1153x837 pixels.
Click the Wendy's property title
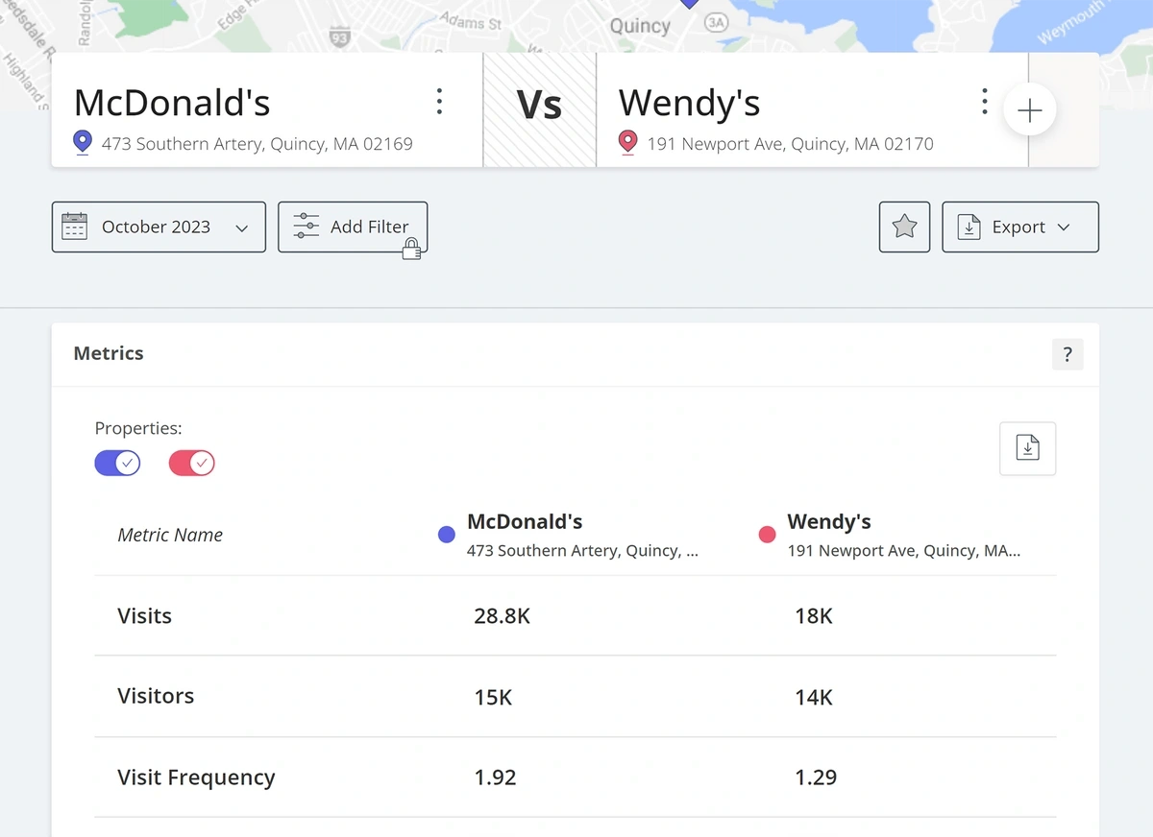(689, 103)
